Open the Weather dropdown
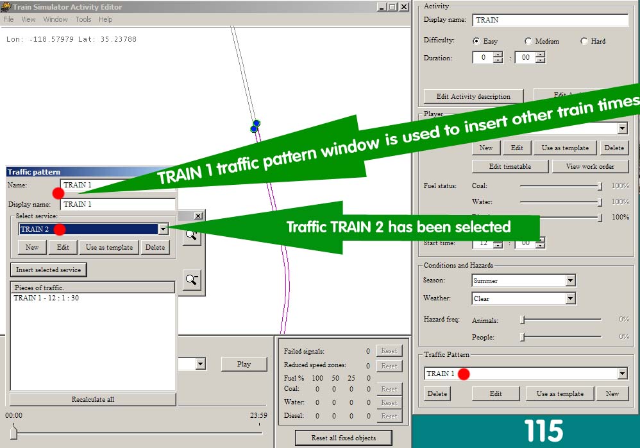This screenshot has width=640, height=448. [x=570, y=298]
